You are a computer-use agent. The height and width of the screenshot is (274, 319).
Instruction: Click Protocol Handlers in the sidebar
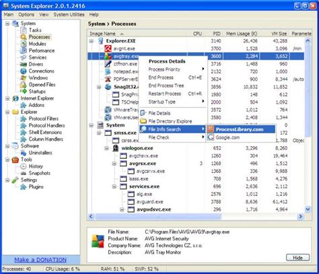click(x=46, y=125)
